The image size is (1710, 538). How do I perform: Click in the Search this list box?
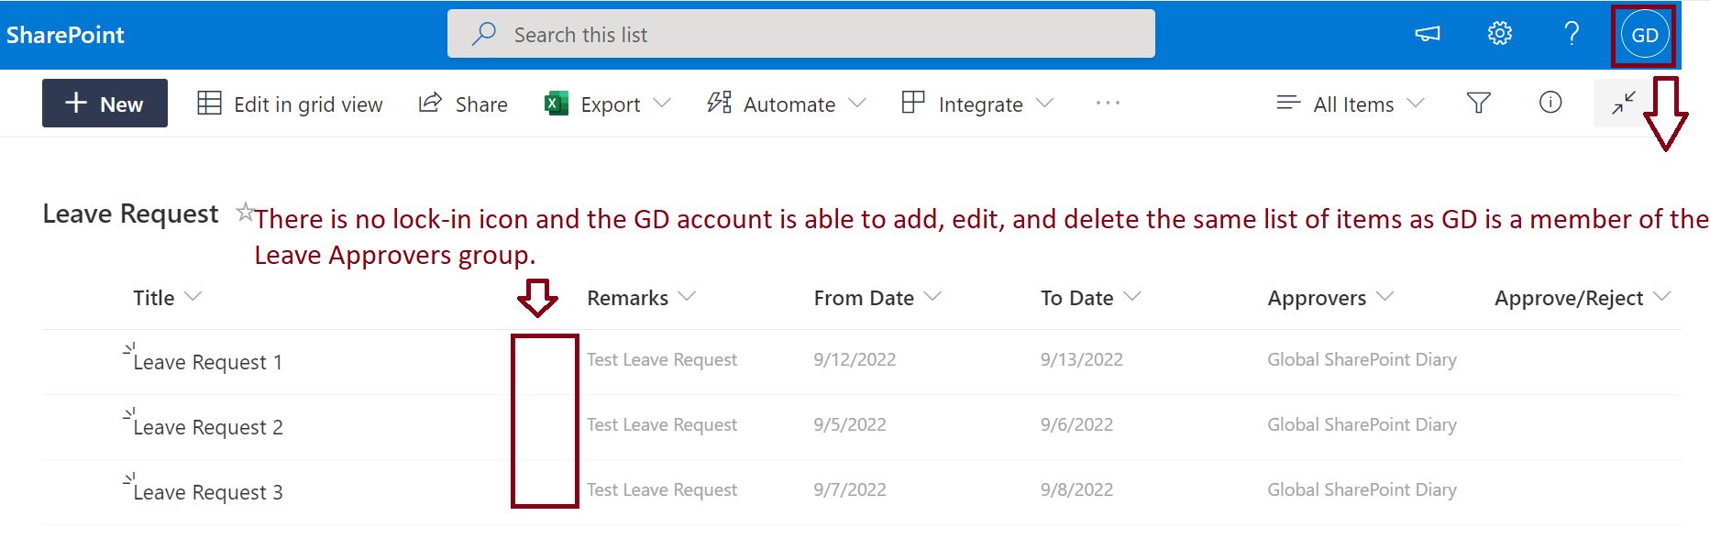[x=800, y=35]
